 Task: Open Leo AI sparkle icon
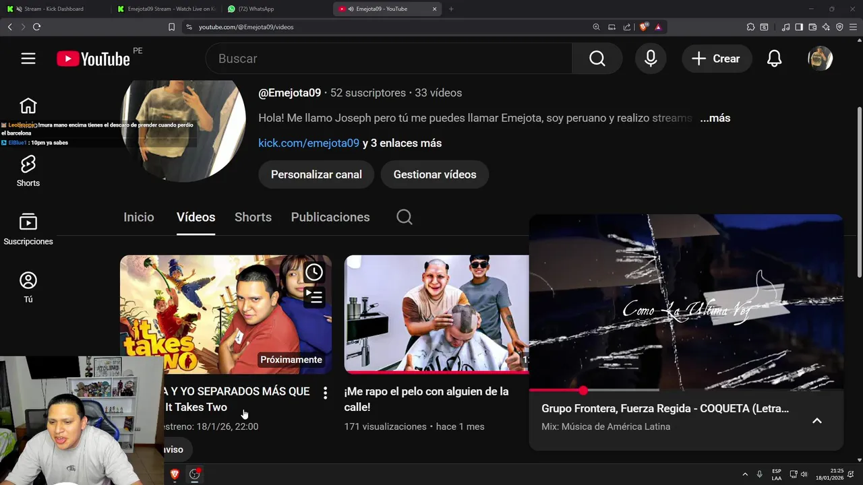coord(826,27)
